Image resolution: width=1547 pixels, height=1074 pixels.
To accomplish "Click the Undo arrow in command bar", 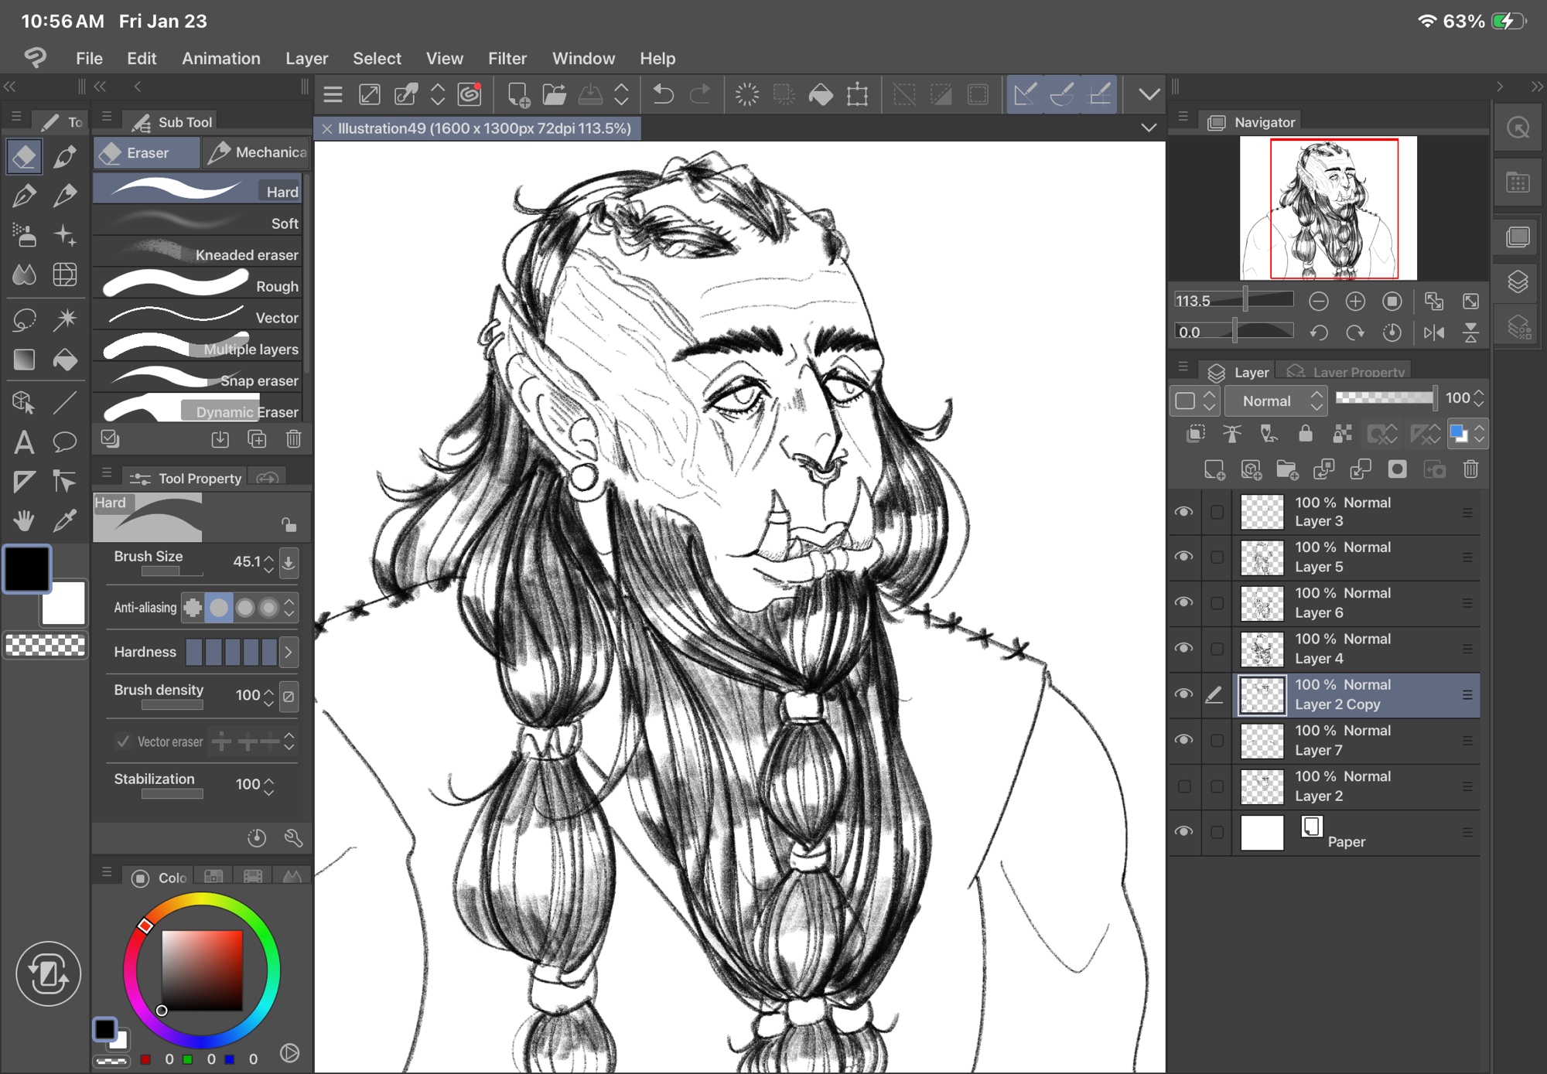I will point(663,94).
